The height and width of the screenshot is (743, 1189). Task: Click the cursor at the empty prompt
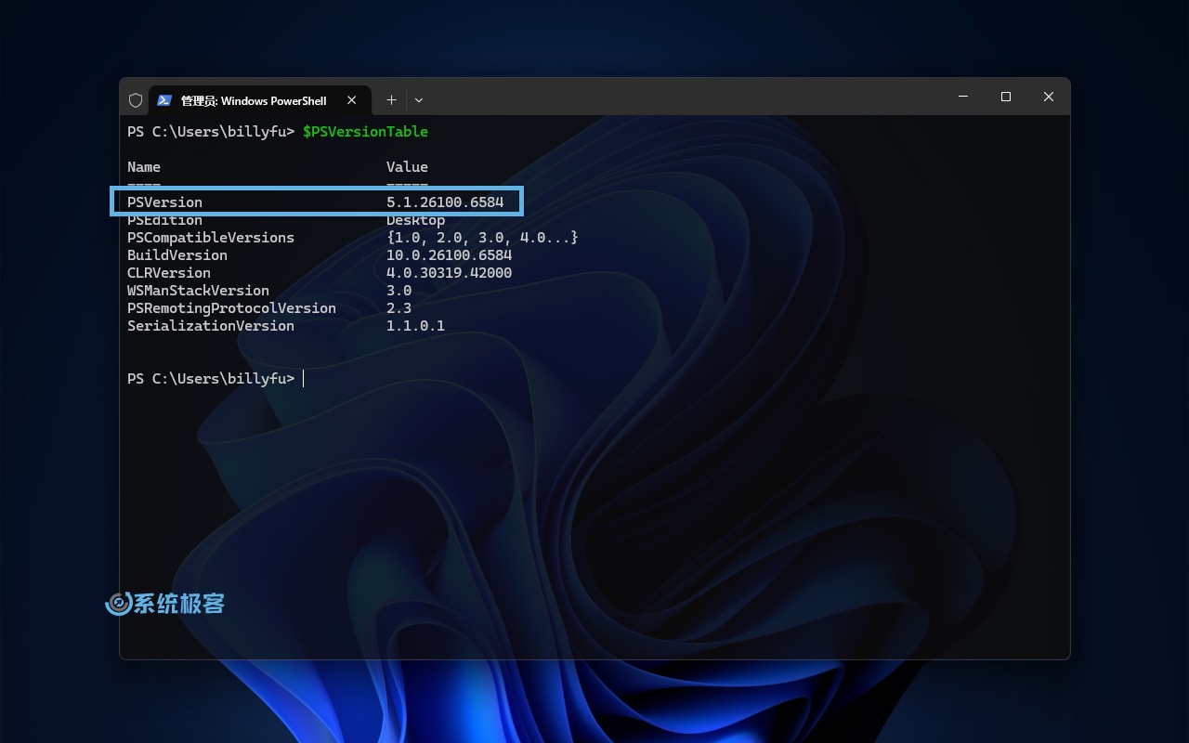(x=304, y=379)
